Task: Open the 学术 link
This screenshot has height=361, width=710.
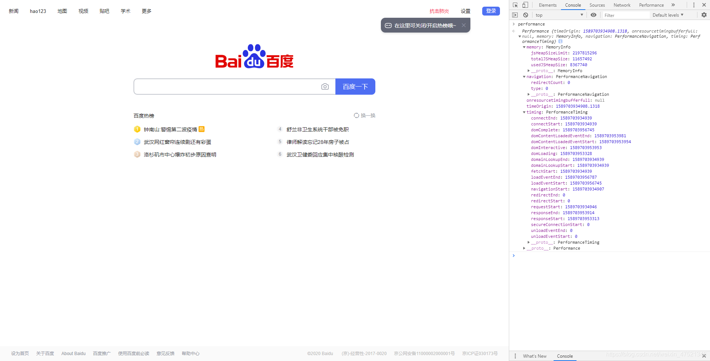Action: pyautogui.click(x=125, y=11)
